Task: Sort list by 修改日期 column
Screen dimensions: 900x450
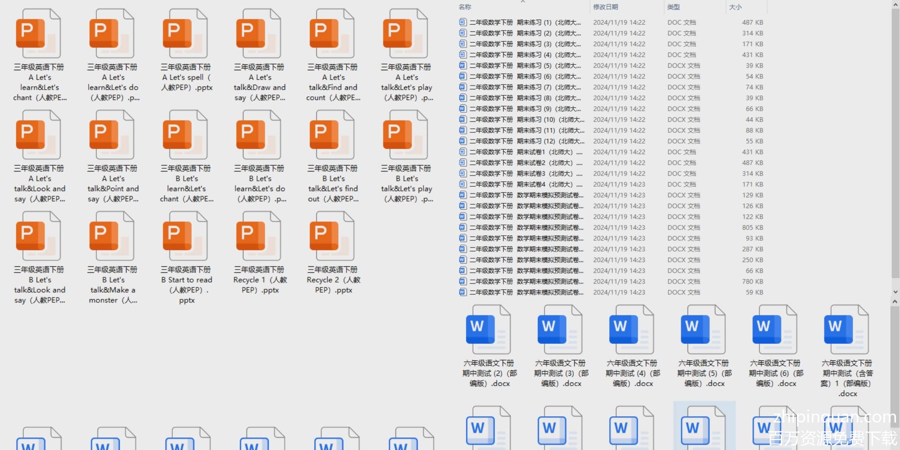Action: click(x=606, y=7)
